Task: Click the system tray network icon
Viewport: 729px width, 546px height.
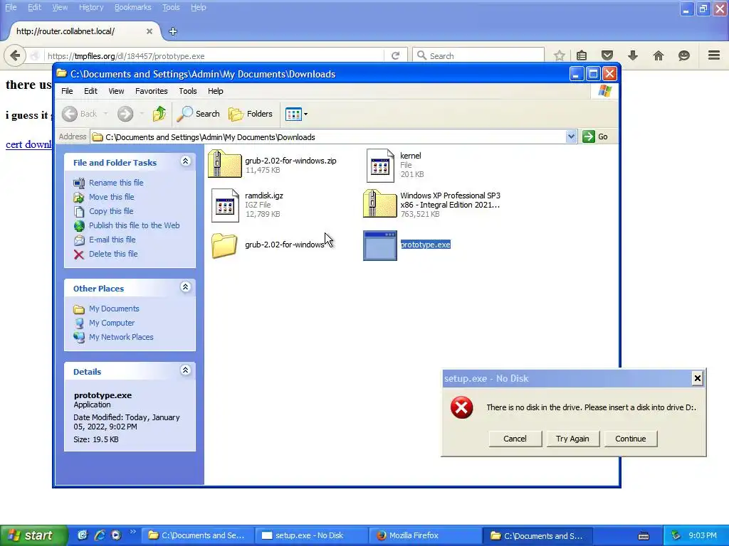Action: [676, 536]
